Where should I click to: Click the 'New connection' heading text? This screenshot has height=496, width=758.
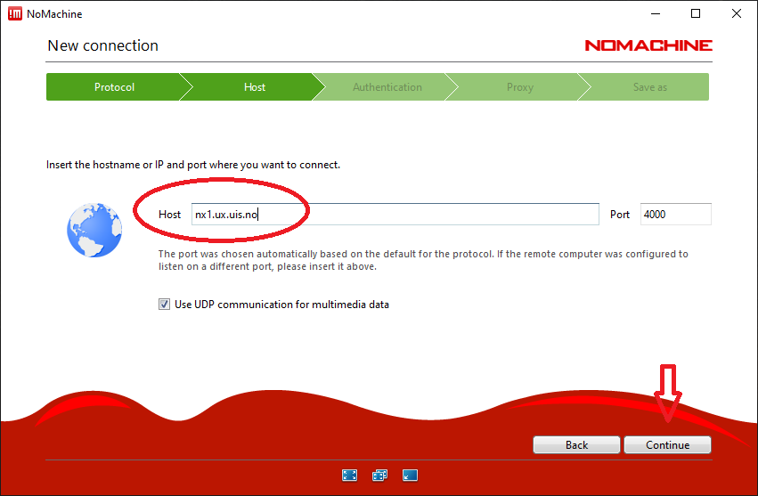103,45
